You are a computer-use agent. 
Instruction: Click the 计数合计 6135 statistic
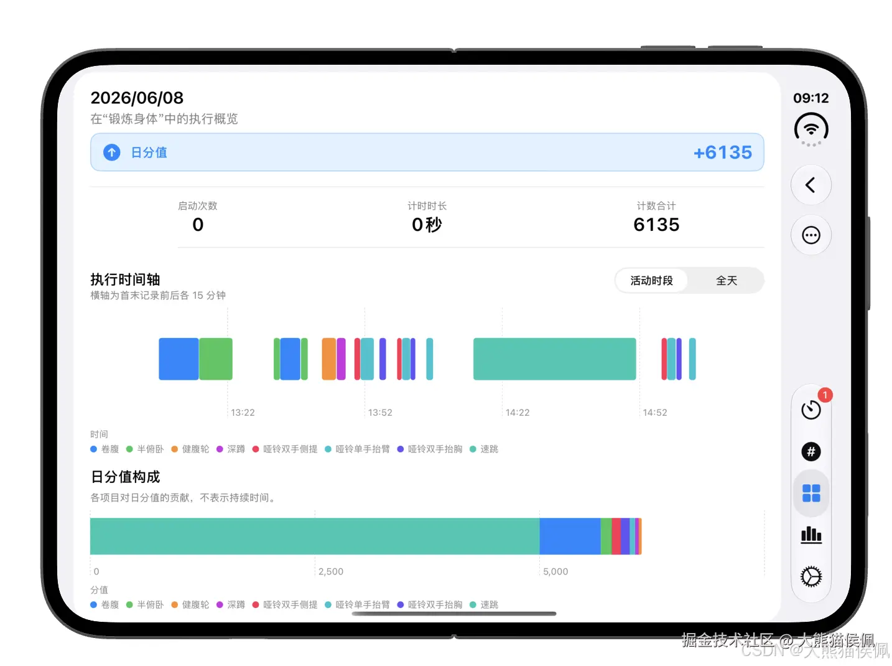click(656, 217)
